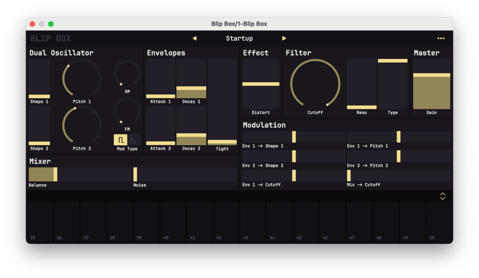The image size is (479, 278).
Task: Click the Env 1 → Cutoff modulation slider
Action: (293, 175)
